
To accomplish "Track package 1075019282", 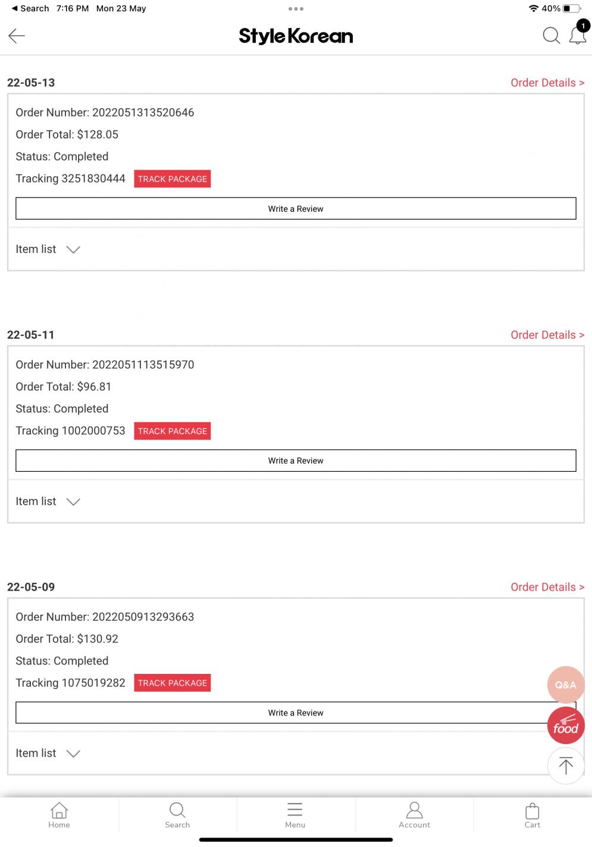I will 173,683.
